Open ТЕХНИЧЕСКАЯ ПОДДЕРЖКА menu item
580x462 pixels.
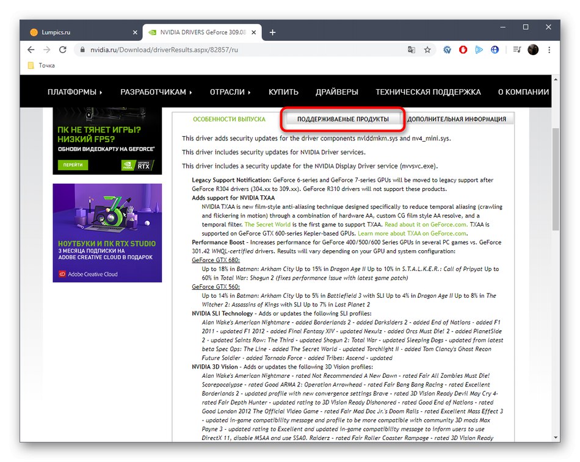point(429,92)
